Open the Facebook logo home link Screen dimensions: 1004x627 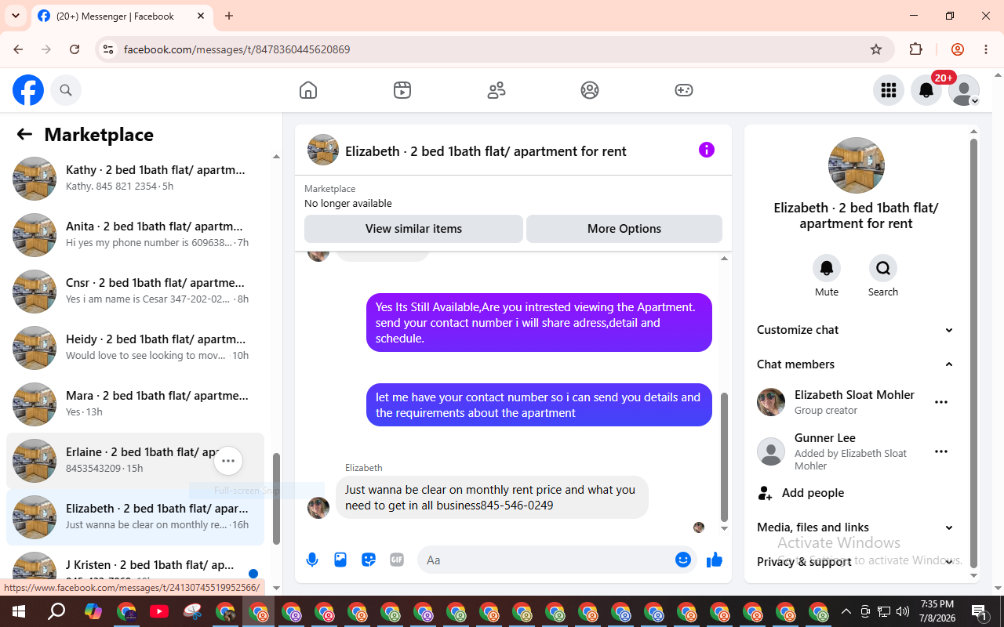tap(28, 90)
